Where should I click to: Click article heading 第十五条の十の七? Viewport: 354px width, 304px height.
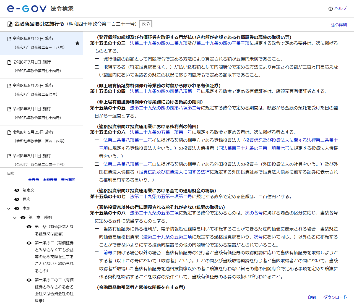pyautogui.click(x=108, y=196)
